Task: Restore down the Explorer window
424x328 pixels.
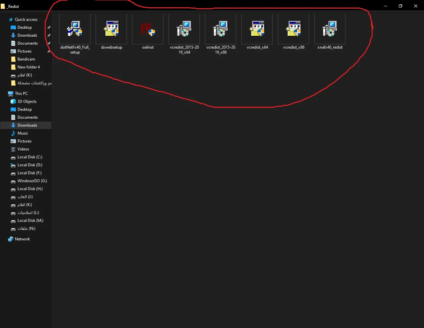Action: (x=400, y=6)
